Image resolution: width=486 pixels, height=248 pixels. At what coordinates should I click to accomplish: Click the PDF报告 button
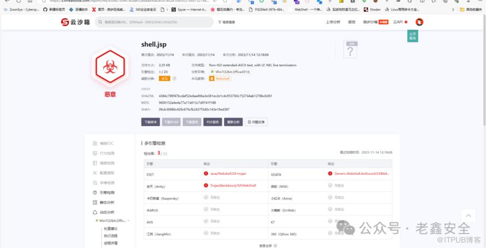(x=213, y=122)
